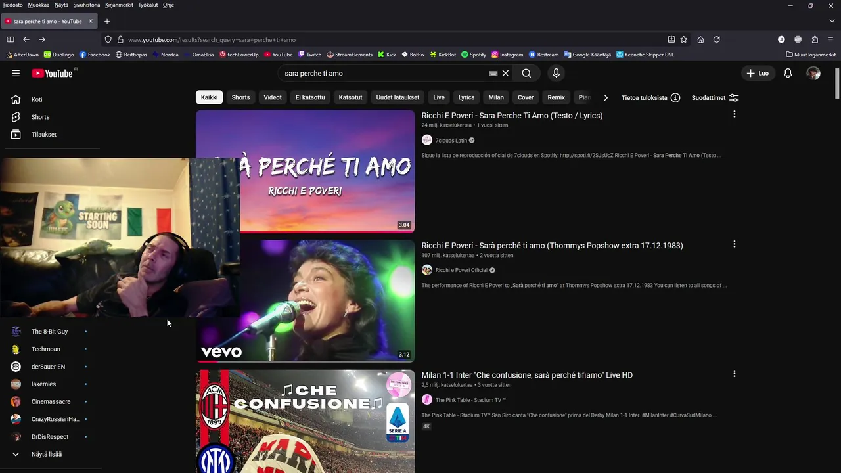Open options for the Milan 1-1 Inter video

point(734,374)
